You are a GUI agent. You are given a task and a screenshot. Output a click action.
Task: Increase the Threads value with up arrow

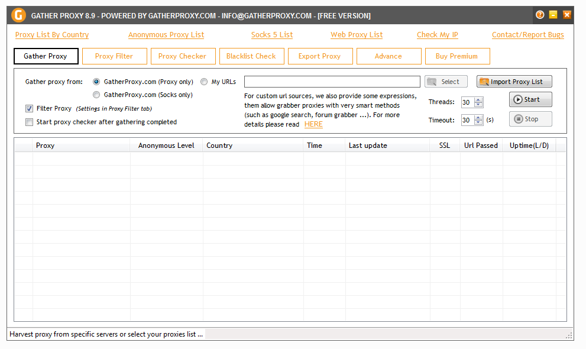pos(478,100)
